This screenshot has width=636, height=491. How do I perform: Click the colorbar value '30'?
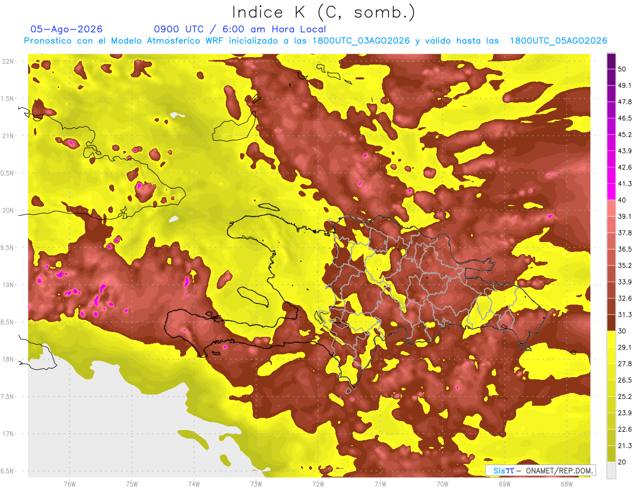pos(623,331)
